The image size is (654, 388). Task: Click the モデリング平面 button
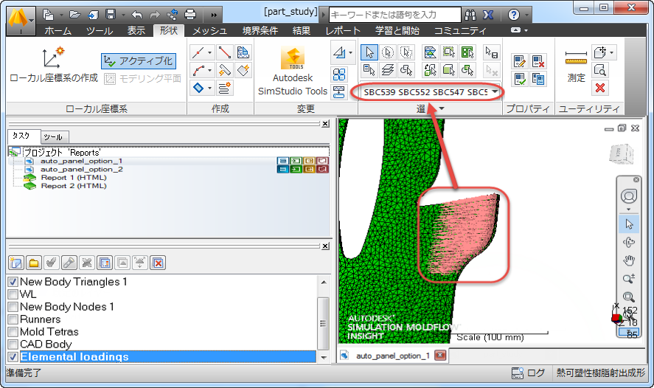point(142,78)
